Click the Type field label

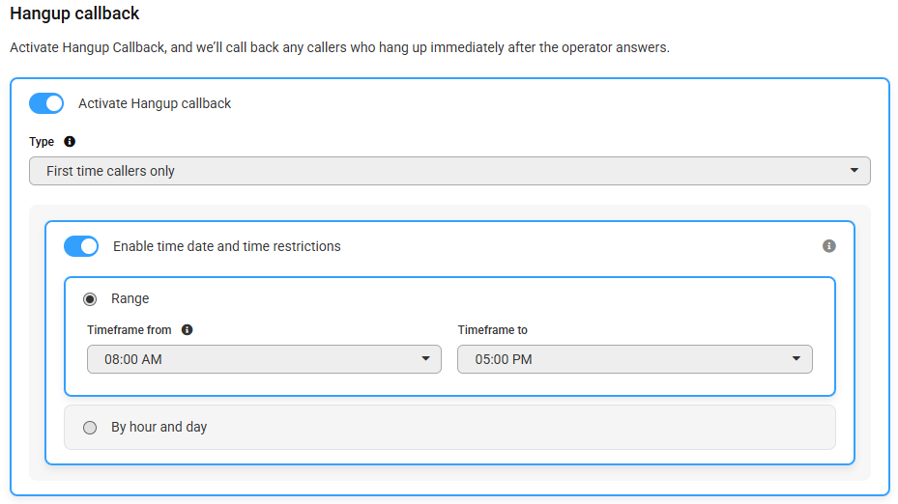point(42,142)
